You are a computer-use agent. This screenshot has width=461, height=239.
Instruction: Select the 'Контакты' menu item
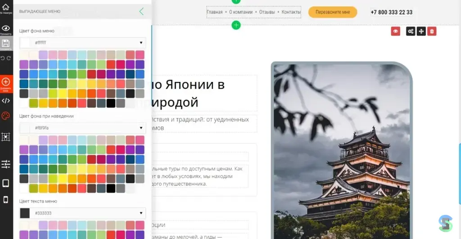[x=291, y=12]
